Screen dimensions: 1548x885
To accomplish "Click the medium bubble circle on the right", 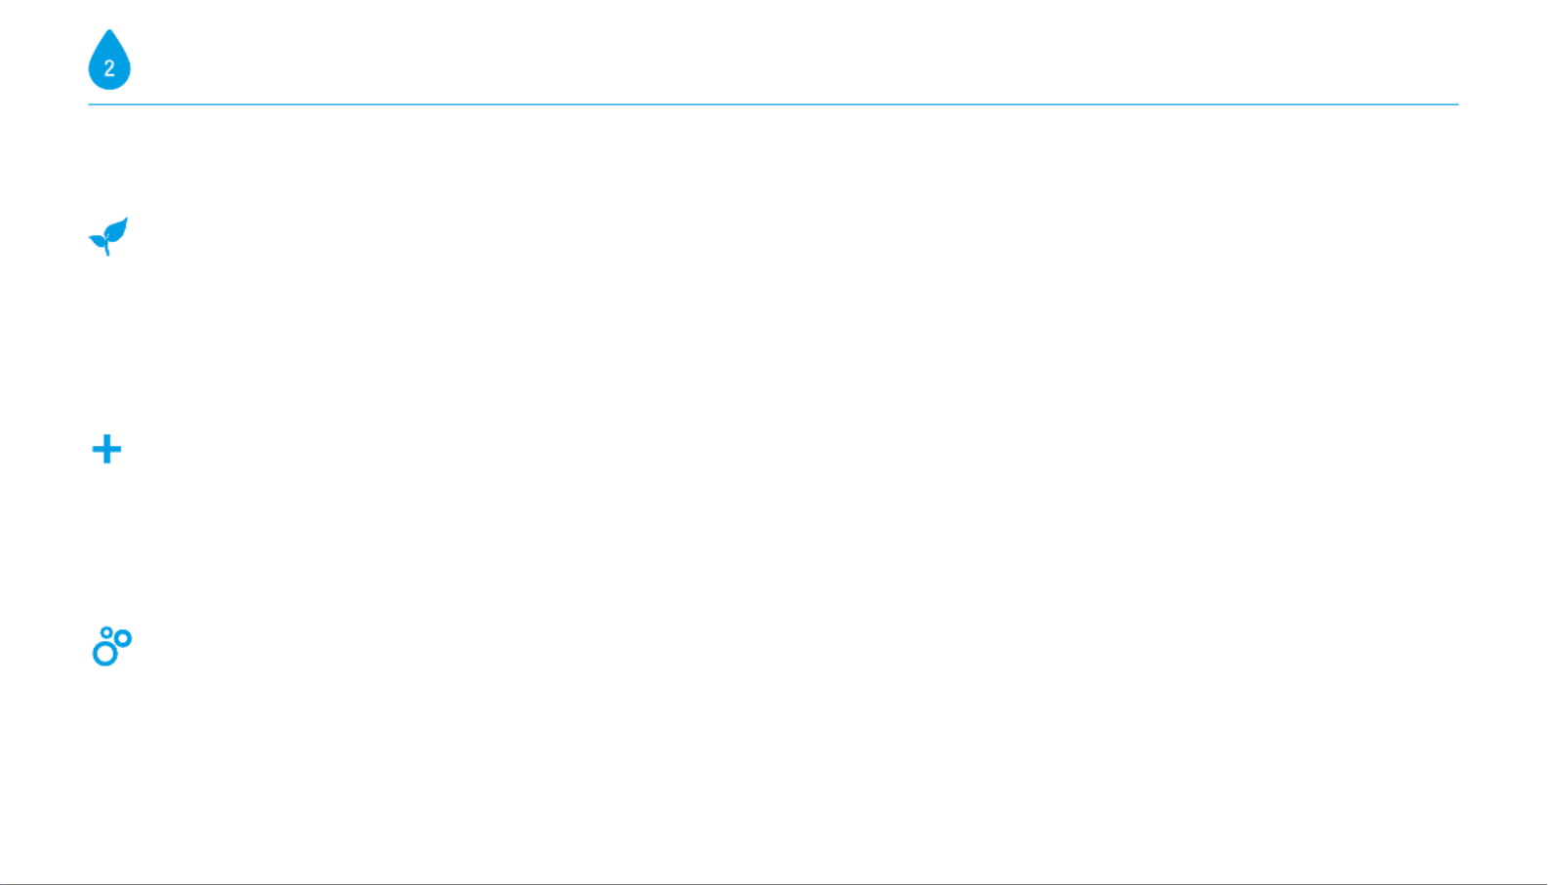I will click(123, 639).
